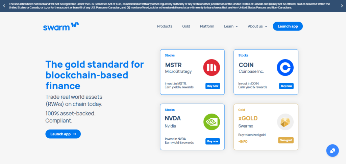Click the Nvidia company name

[x=170, y=126]
